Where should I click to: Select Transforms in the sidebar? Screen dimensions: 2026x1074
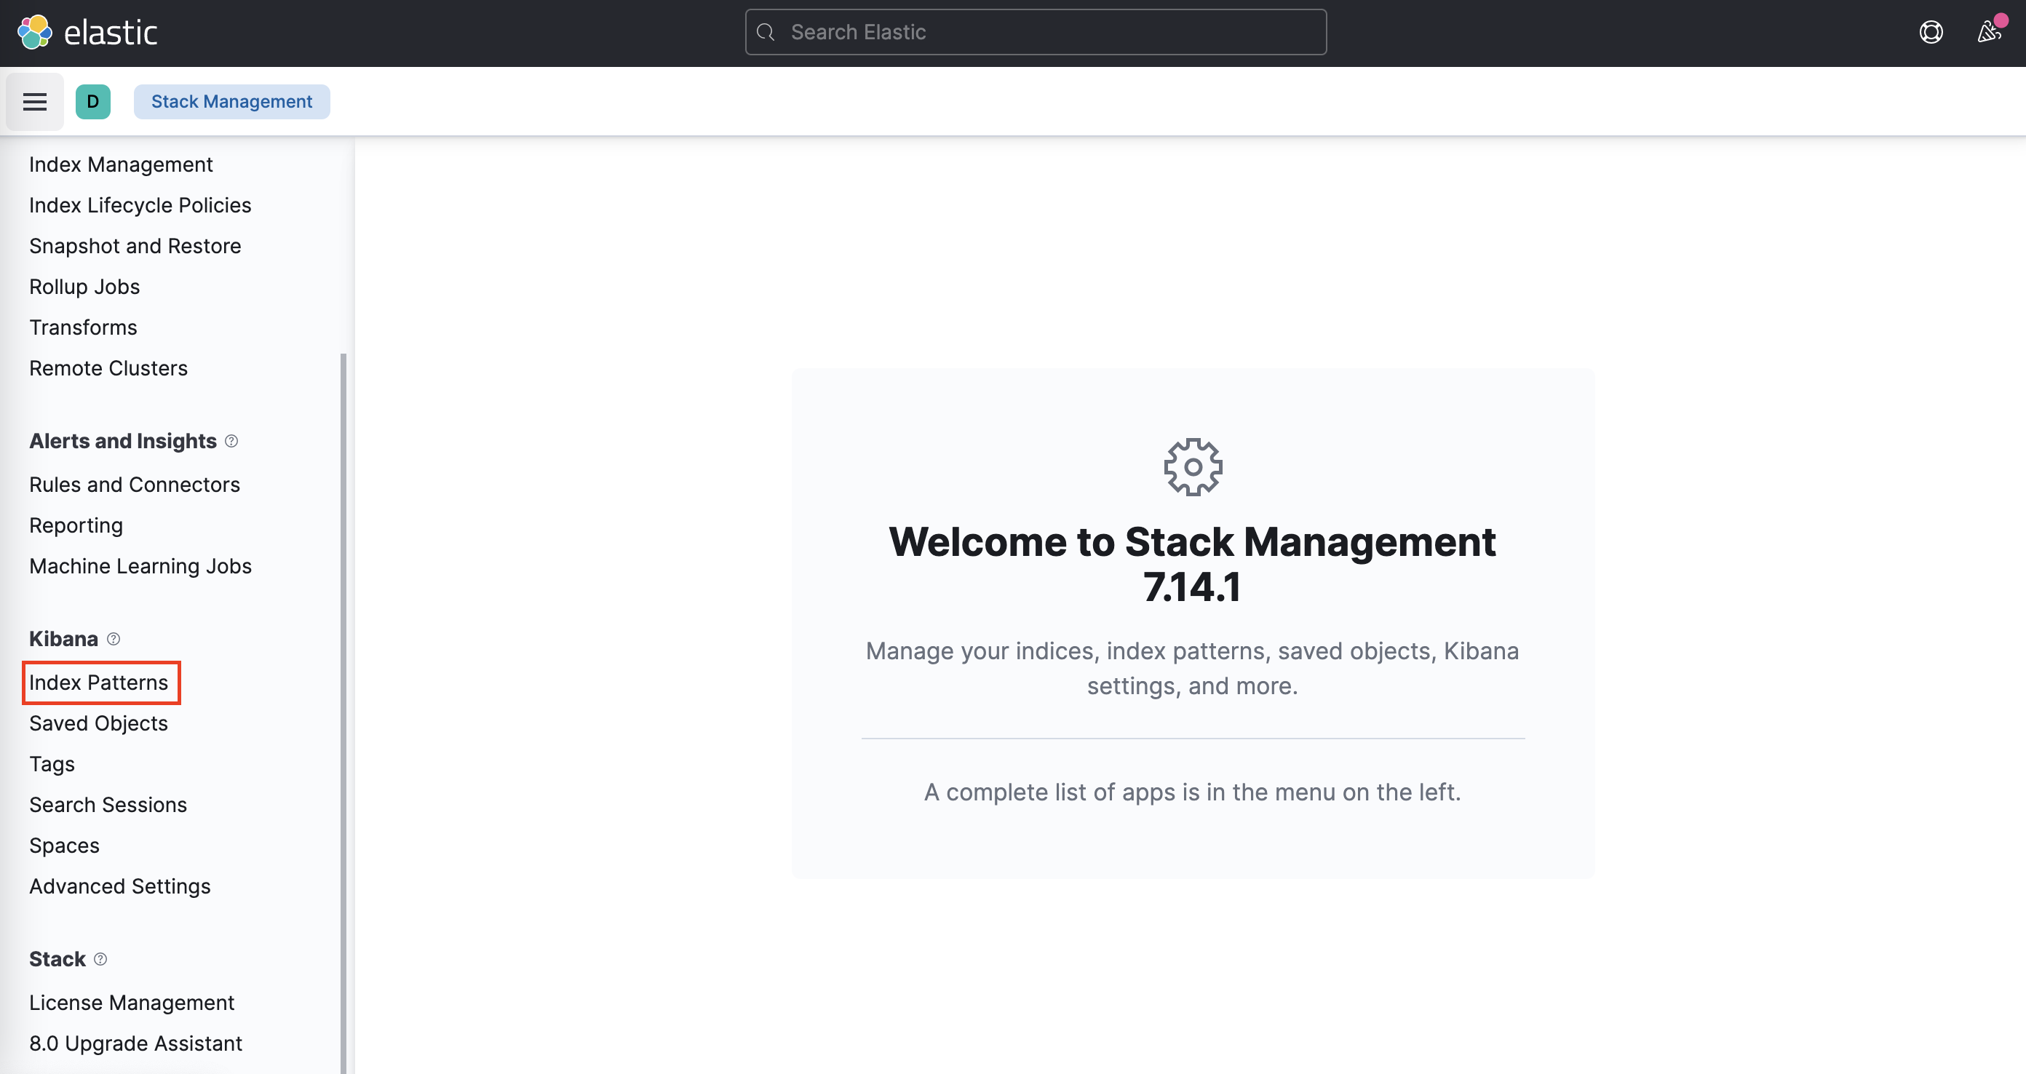pyautogui.click(x=82, y=328)
